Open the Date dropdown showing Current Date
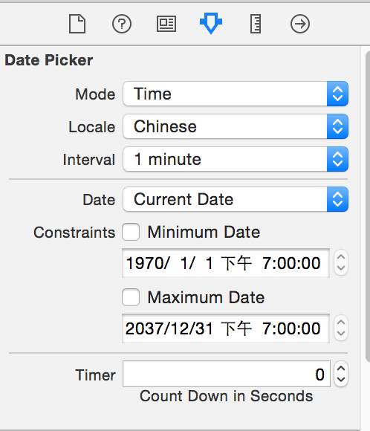The height and width of the screenshot is (431, 370). [236, 199]
